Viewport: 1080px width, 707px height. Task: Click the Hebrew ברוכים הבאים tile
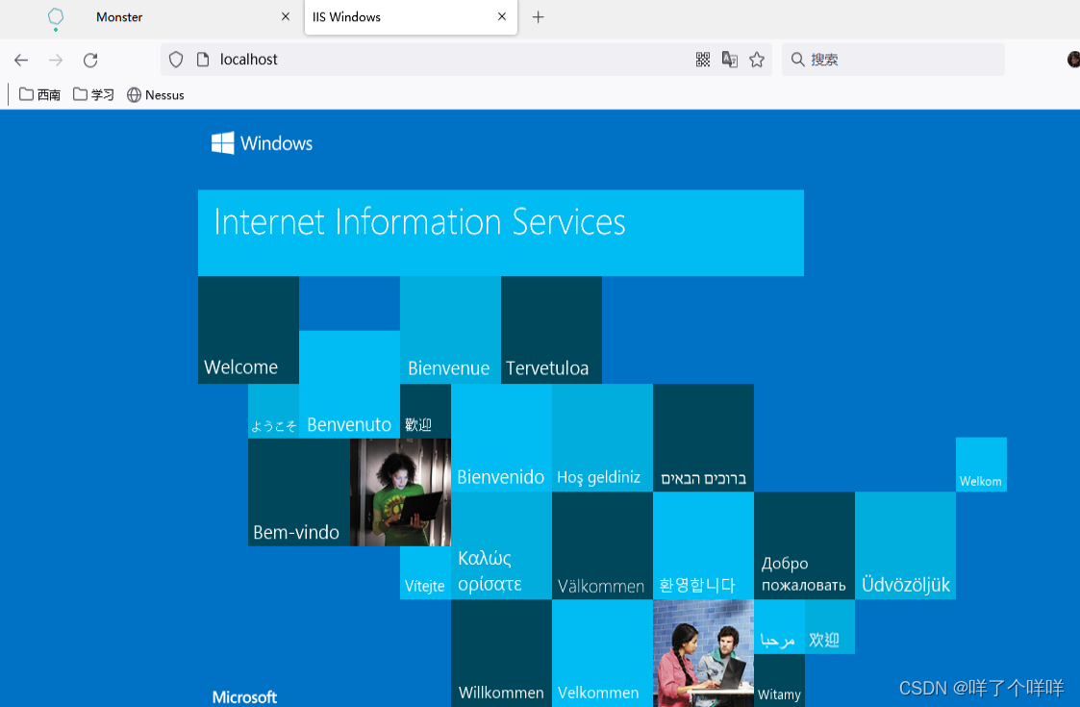(x=703, y=438)
